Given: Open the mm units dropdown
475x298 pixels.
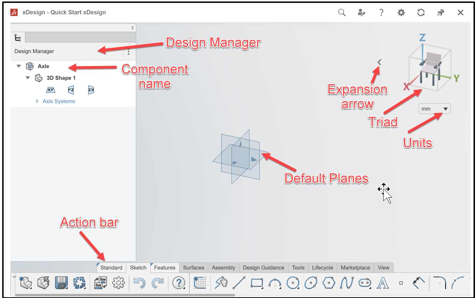Looking at the screenshot, I should click(434, 109).
